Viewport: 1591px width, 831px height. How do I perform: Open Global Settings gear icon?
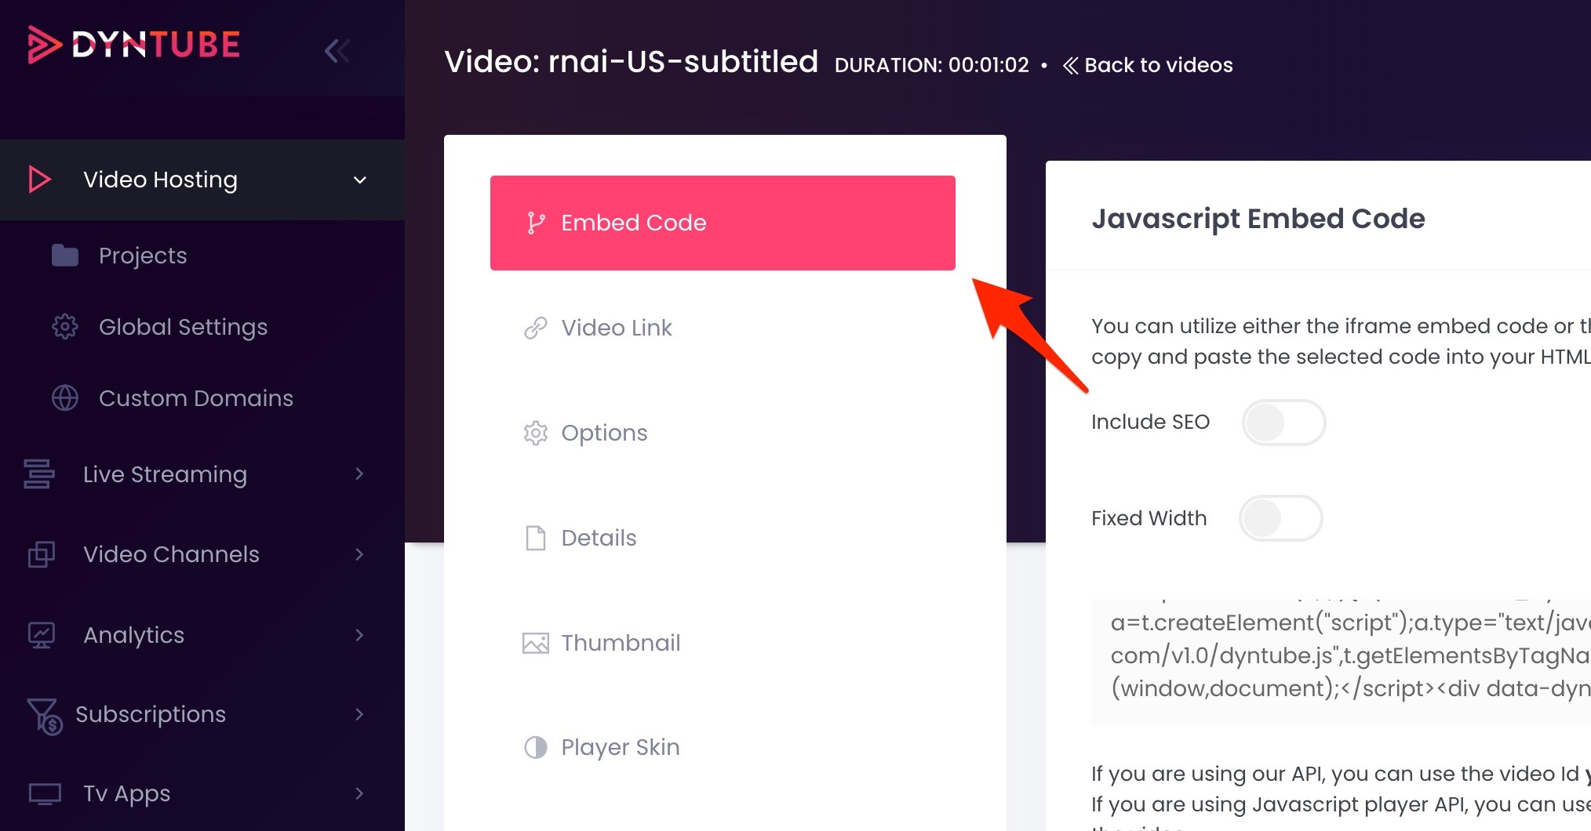[65, 326]
